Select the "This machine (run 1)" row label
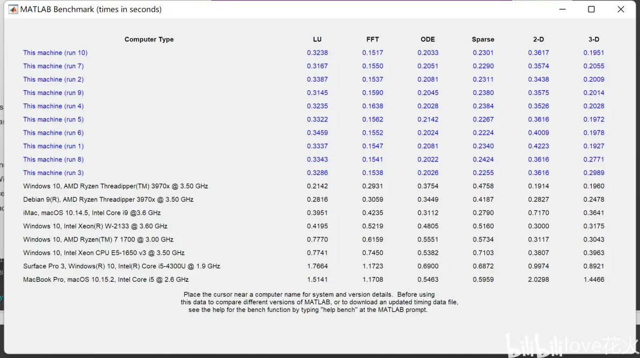Image resolution: width=640 pixels, height=358 pixels. coord(54,146)
